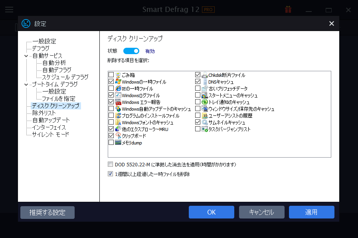Screen dimensions: 358x238
Task: Close the 設定 dialog with X
Action: (x=332, y=23)
